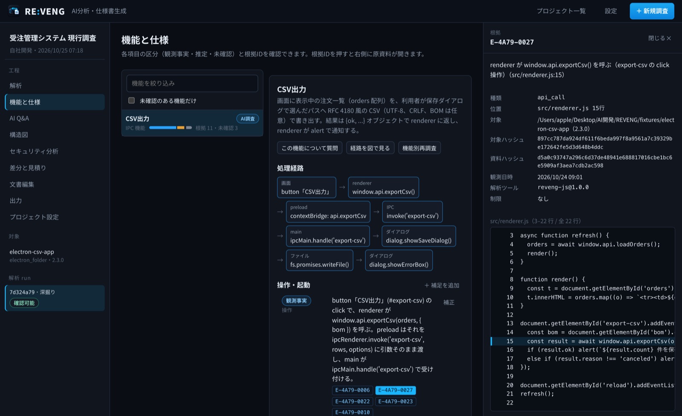682x416 pixels.
Task: Select the invoke('export-csv') IPC node
Action: (413, 212)
